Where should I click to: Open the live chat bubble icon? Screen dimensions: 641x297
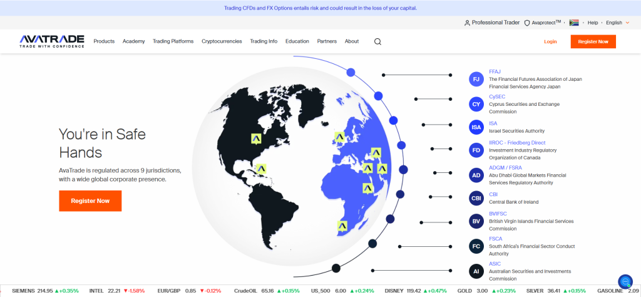coord(625,281)
